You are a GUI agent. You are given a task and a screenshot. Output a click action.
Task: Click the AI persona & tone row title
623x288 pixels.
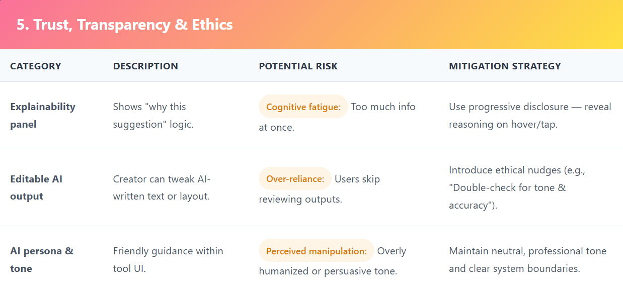click(41, 259)
